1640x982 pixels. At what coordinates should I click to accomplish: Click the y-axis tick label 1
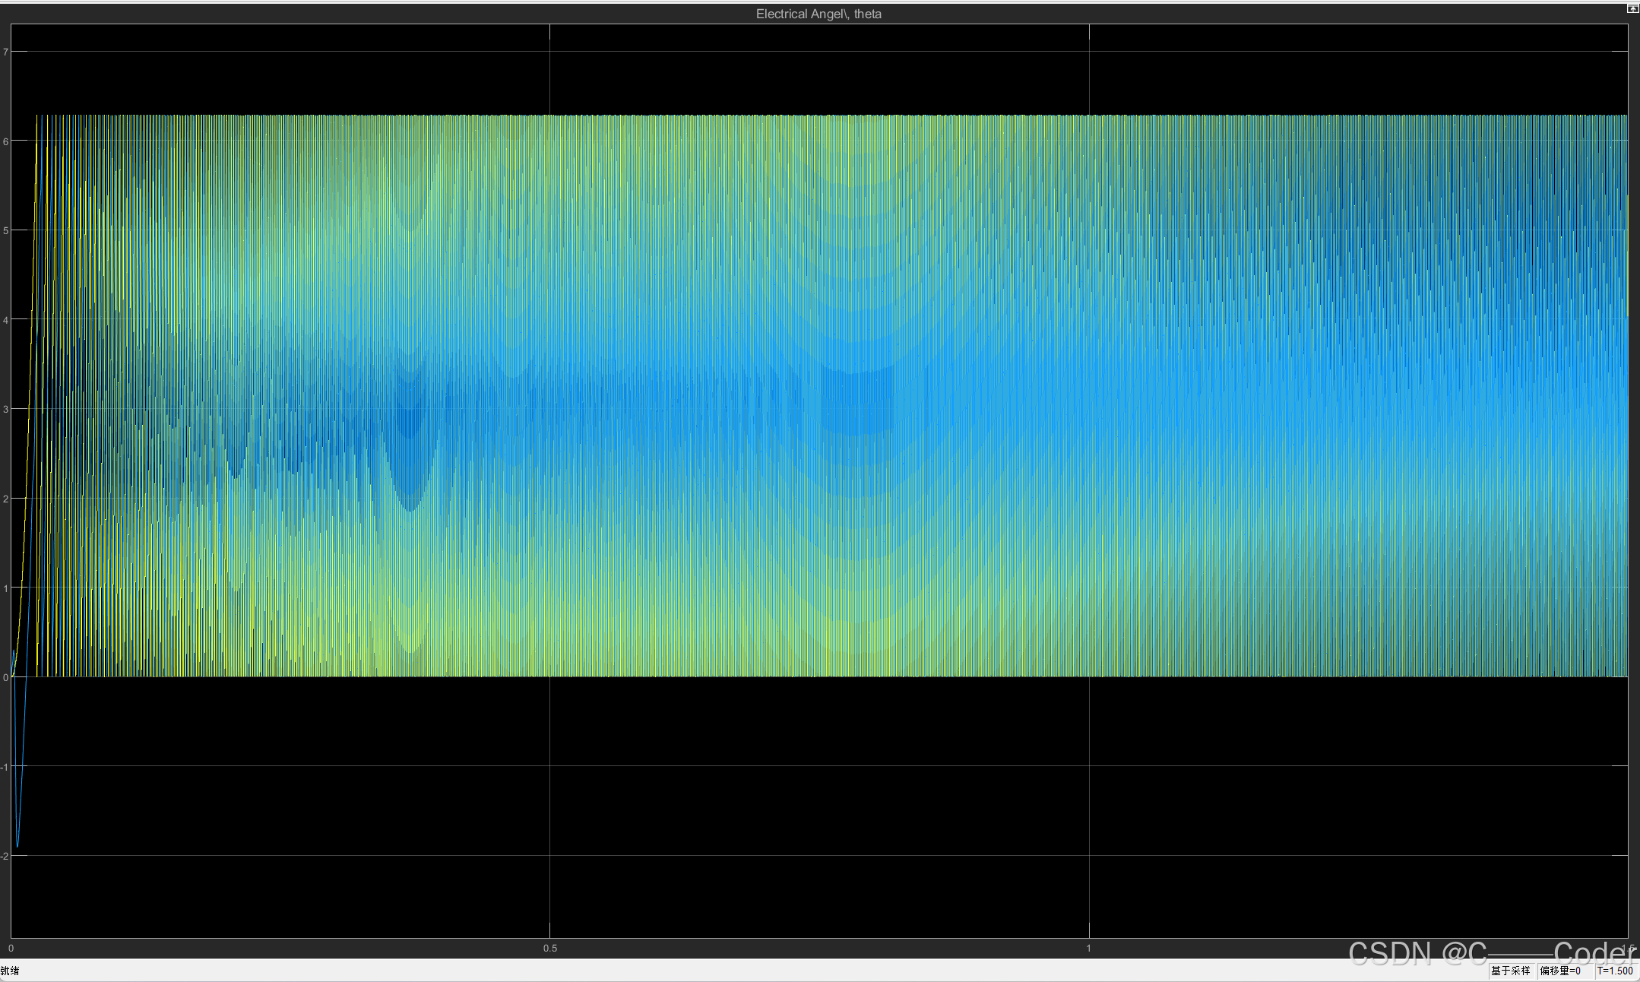(5, 588)
